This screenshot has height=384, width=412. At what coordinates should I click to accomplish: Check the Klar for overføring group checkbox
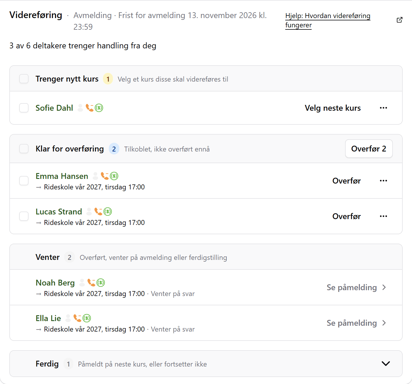24,149
